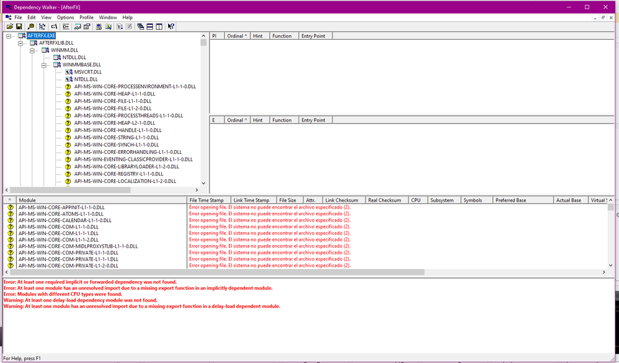Sort imports by the PI column header

pos(216,36)
